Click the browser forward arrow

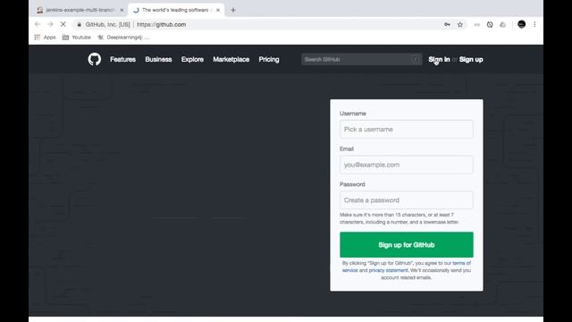[x=50, y=24]
